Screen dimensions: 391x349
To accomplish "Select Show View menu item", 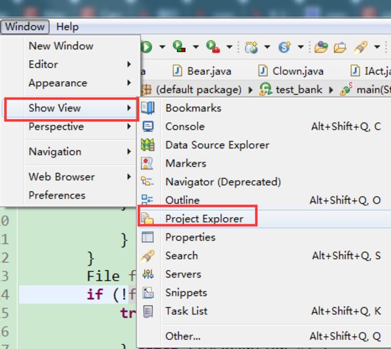I will click(71, 108).
